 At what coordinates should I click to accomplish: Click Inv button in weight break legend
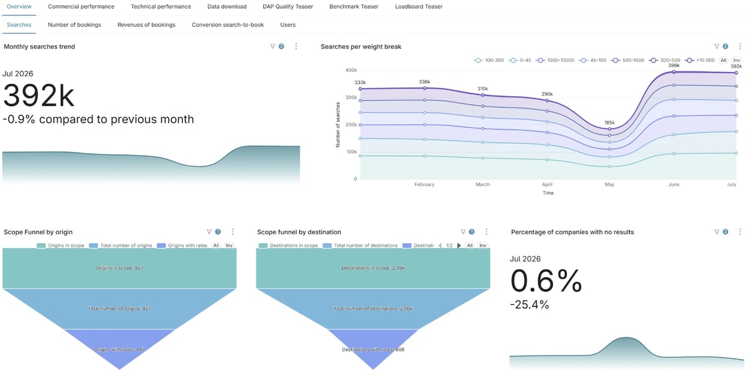[737, 60]
